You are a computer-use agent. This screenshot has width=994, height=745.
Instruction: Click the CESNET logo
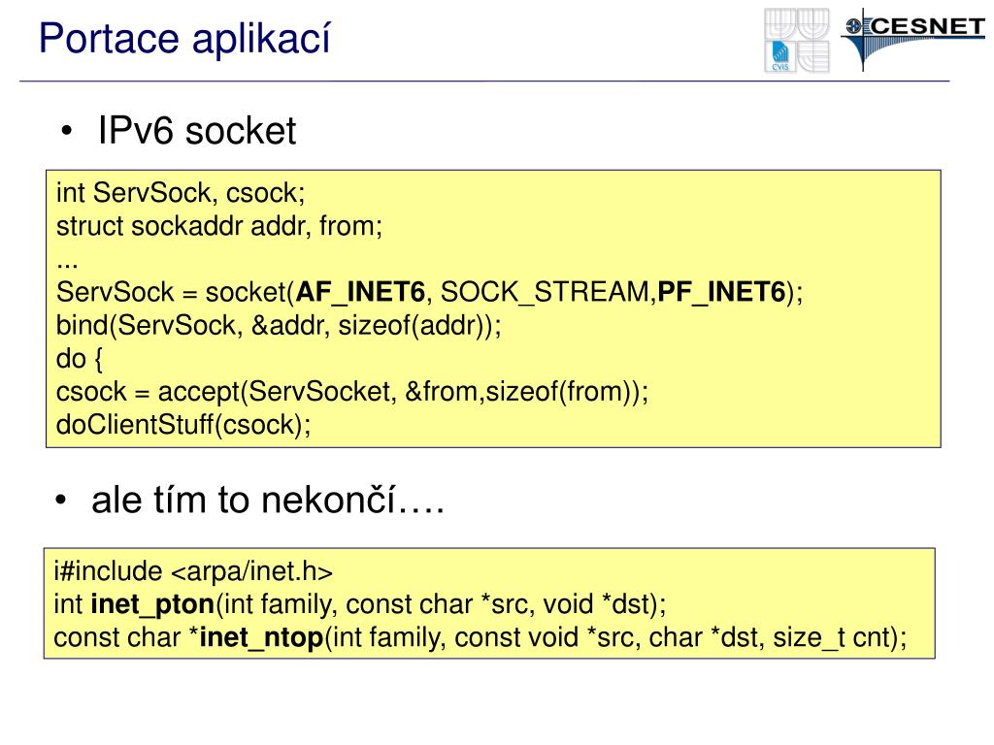pyautogui.click(x=912, y=39)
